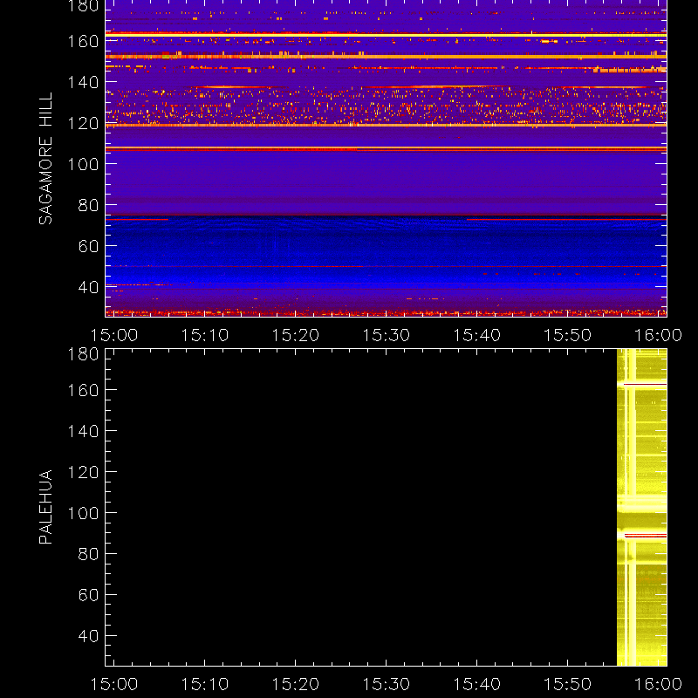The height and width of the screenshot is (698, 698).
Task: Select the 100 label on Palehua axis
Action: coord(83,513)
